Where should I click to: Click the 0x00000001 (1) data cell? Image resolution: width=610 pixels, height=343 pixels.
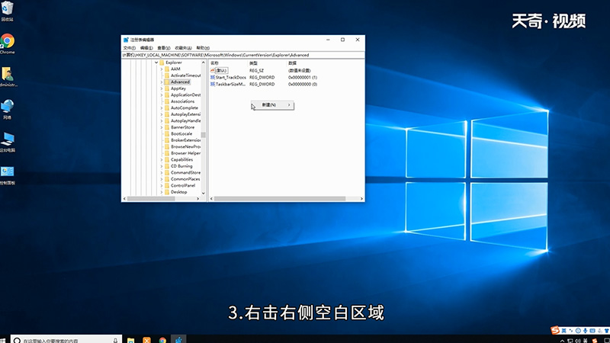pos(303,78)
